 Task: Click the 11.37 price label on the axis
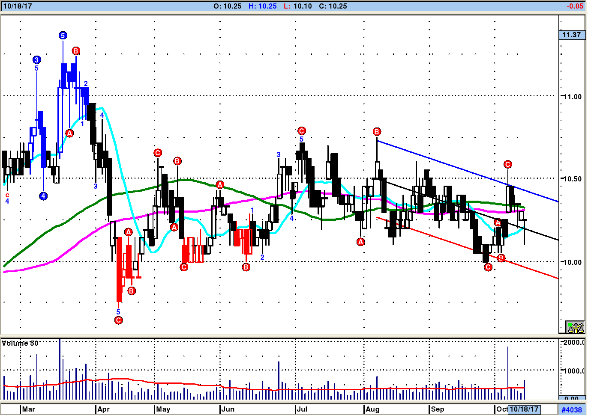coord(572,35)
